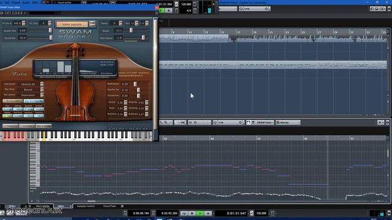Click the record button in bottom transport
Image resolution: width=392 pixels, height=220 pixels.
point(208,213)
